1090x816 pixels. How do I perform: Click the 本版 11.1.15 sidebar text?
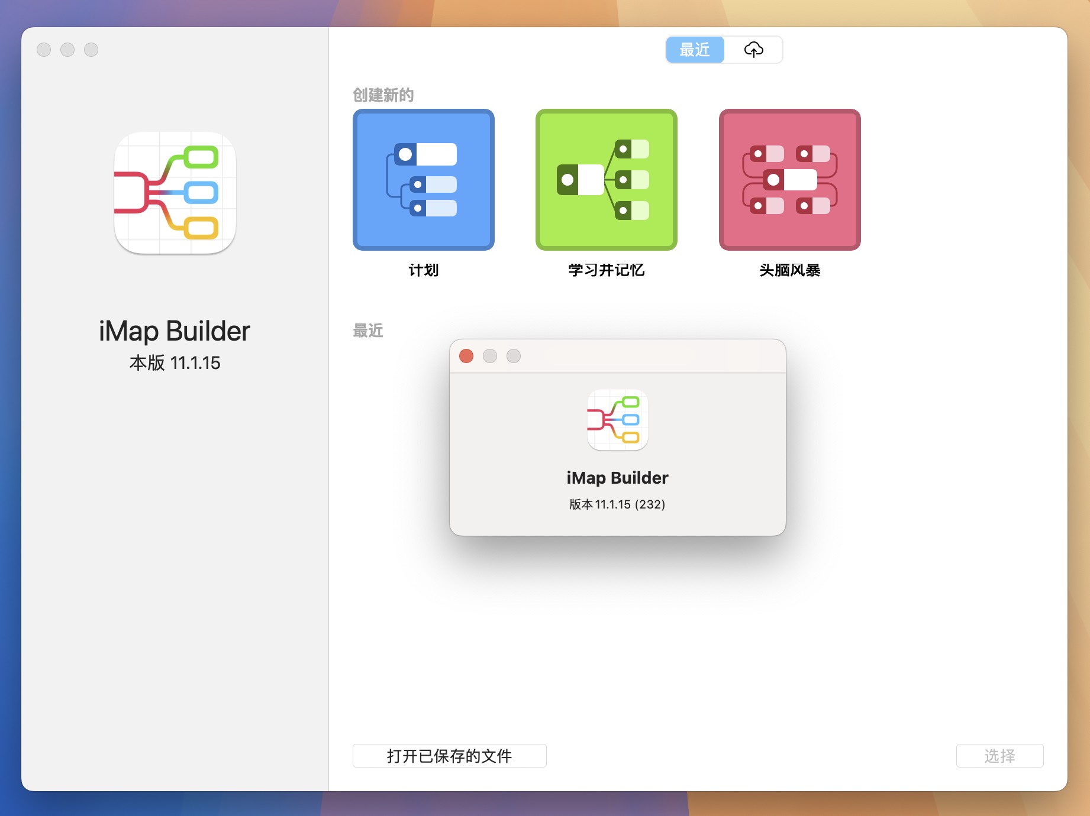tap(175, 362)
